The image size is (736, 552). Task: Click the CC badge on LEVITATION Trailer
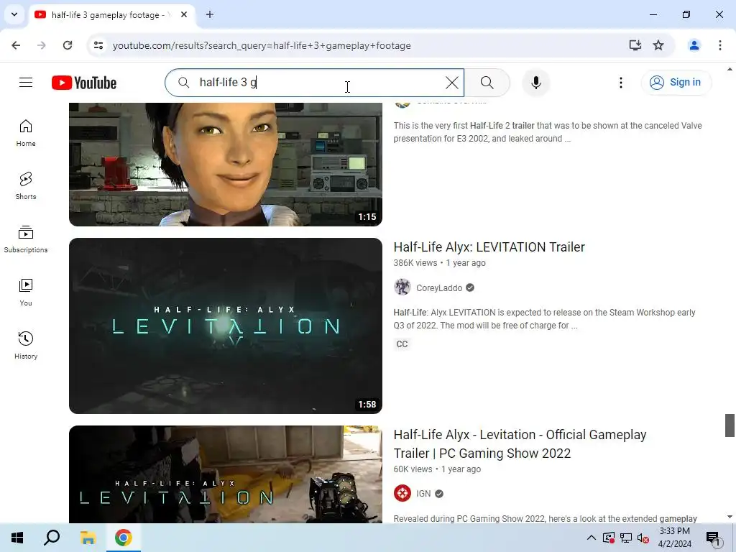click(x=402, y=344)
